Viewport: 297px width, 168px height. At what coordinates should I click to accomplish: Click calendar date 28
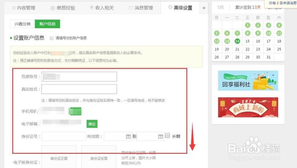tap(237, 57)
